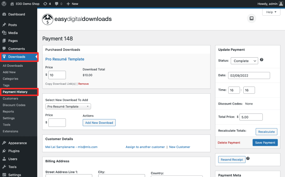Viewport: 285px width, 177px height.
Task: Open Reports submenu item
Action: (8, 112)
